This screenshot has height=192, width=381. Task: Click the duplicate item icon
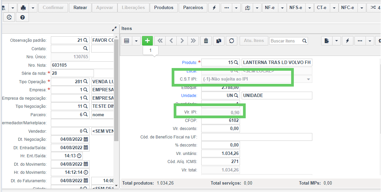(219, 41)
